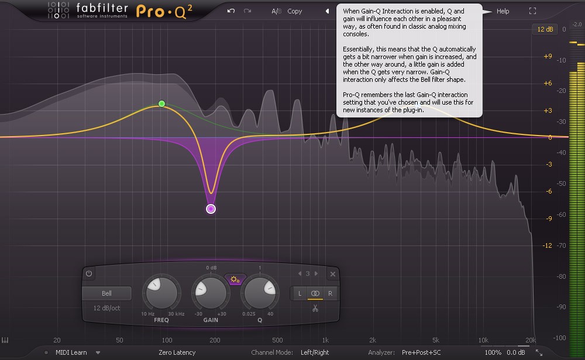585x360 pixels.
Task: Open the 12 dB display range dropdown
Action: click(545, 29)
